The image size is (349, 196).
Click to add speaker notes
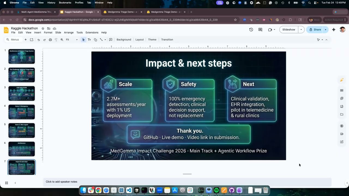click(187, 182)
